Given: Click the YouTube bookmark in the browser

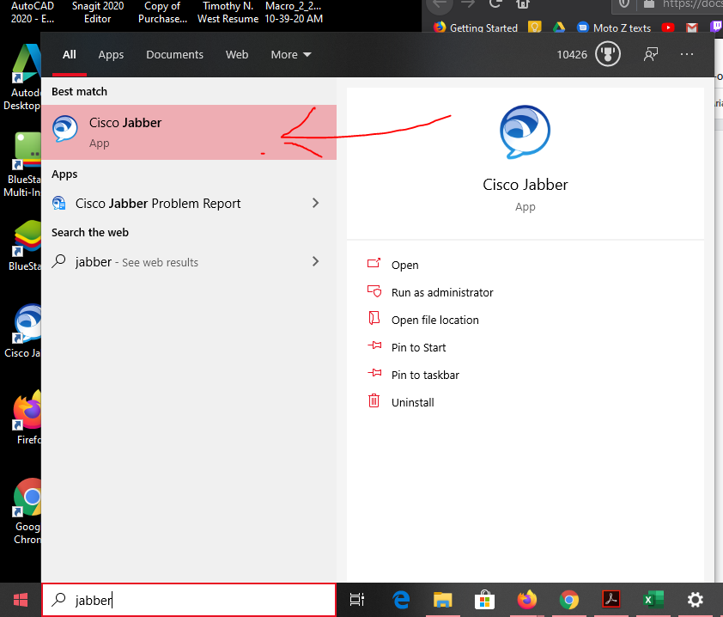Looking at the screenshot, I should click(x=667, y=27).
